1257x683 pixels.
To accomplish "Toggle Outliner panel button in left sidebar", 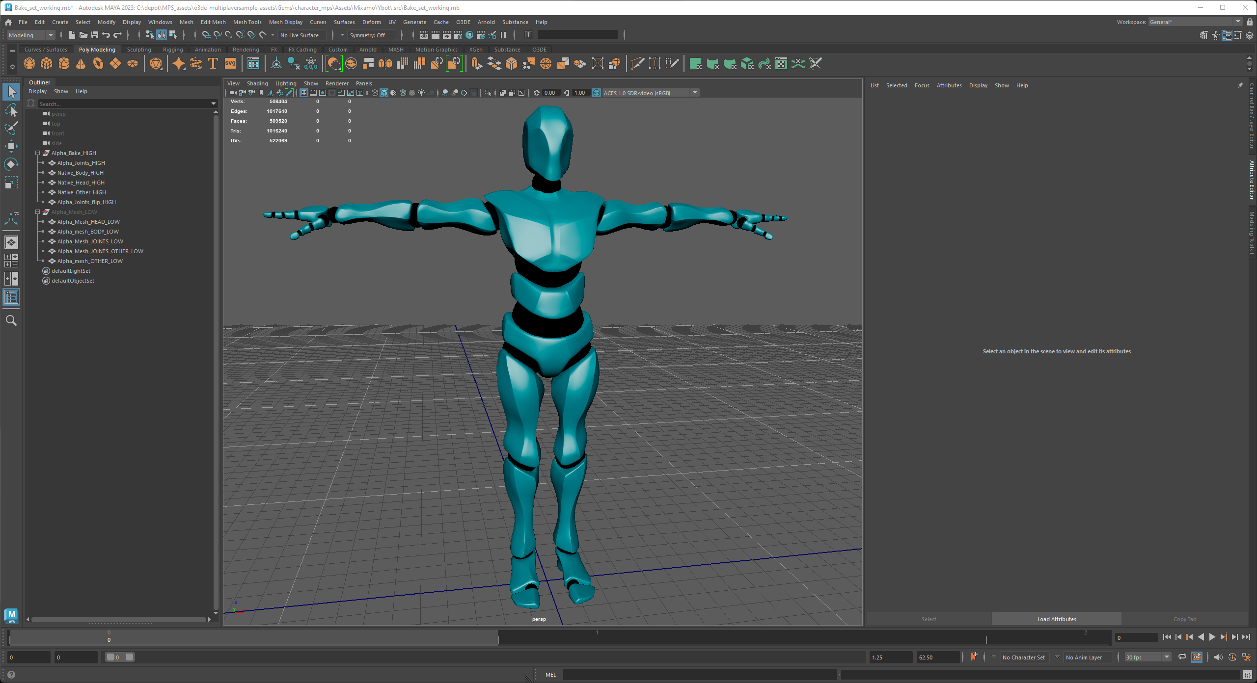I will click(11, 297).
